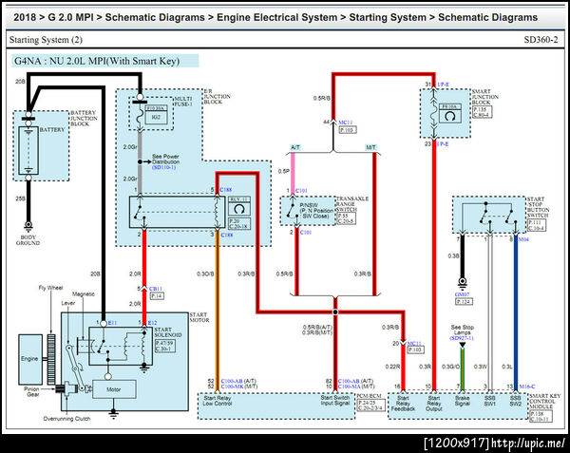
Task: Click the GM07 ground symbol
Action: 462,283
